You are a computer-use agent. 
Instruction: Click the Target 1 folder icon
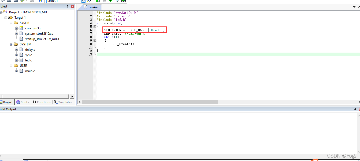point(10,18)
